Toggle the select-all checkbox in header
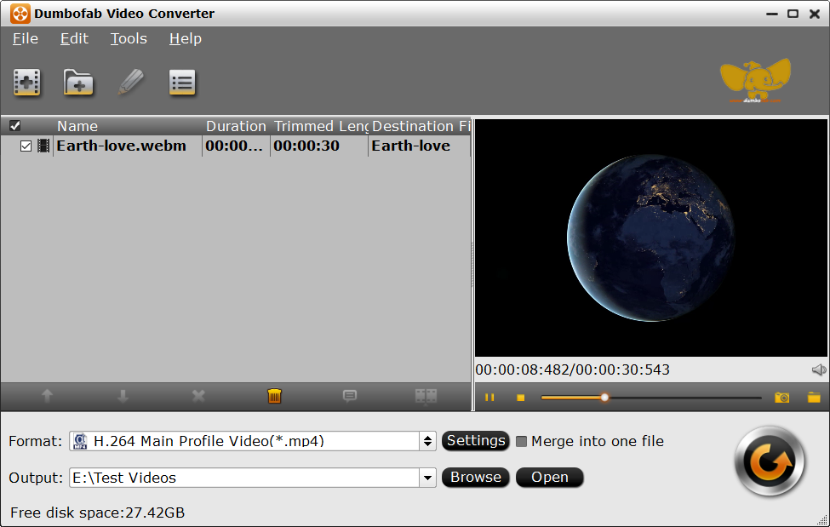 click(x=14, y=125)
